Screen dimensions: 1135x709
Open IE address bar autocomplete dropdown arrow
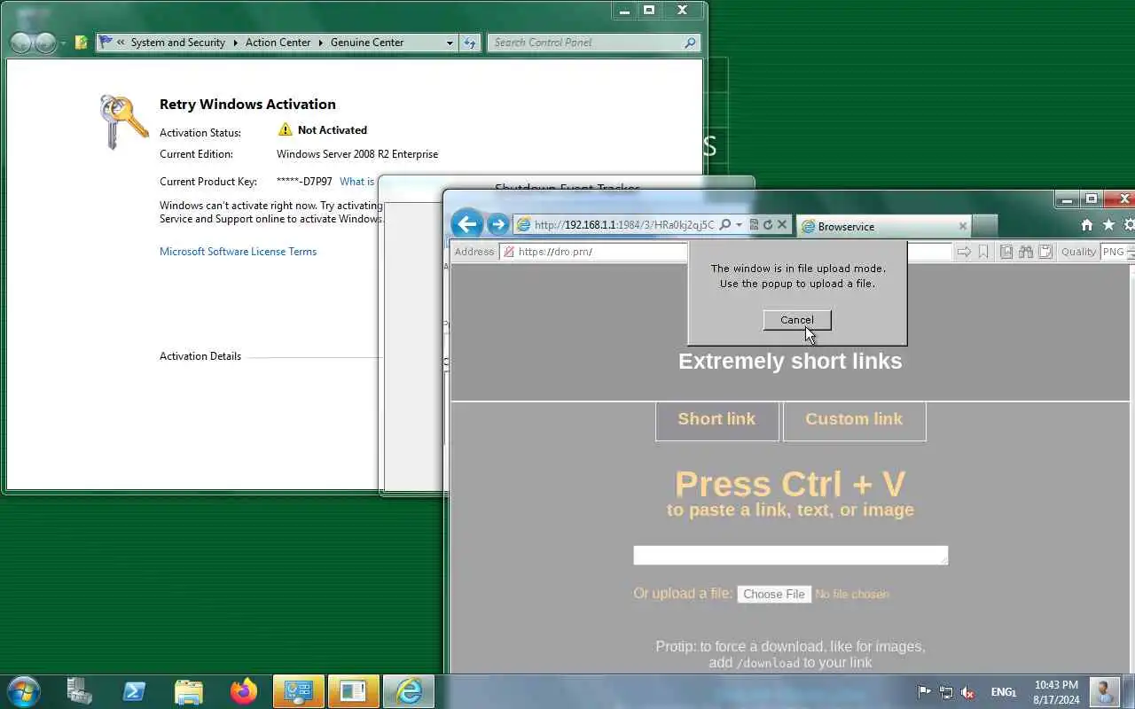739,225
